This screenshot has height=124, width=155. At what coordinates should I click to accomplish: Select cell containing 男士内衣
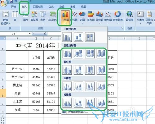click(x=17, y=69)
